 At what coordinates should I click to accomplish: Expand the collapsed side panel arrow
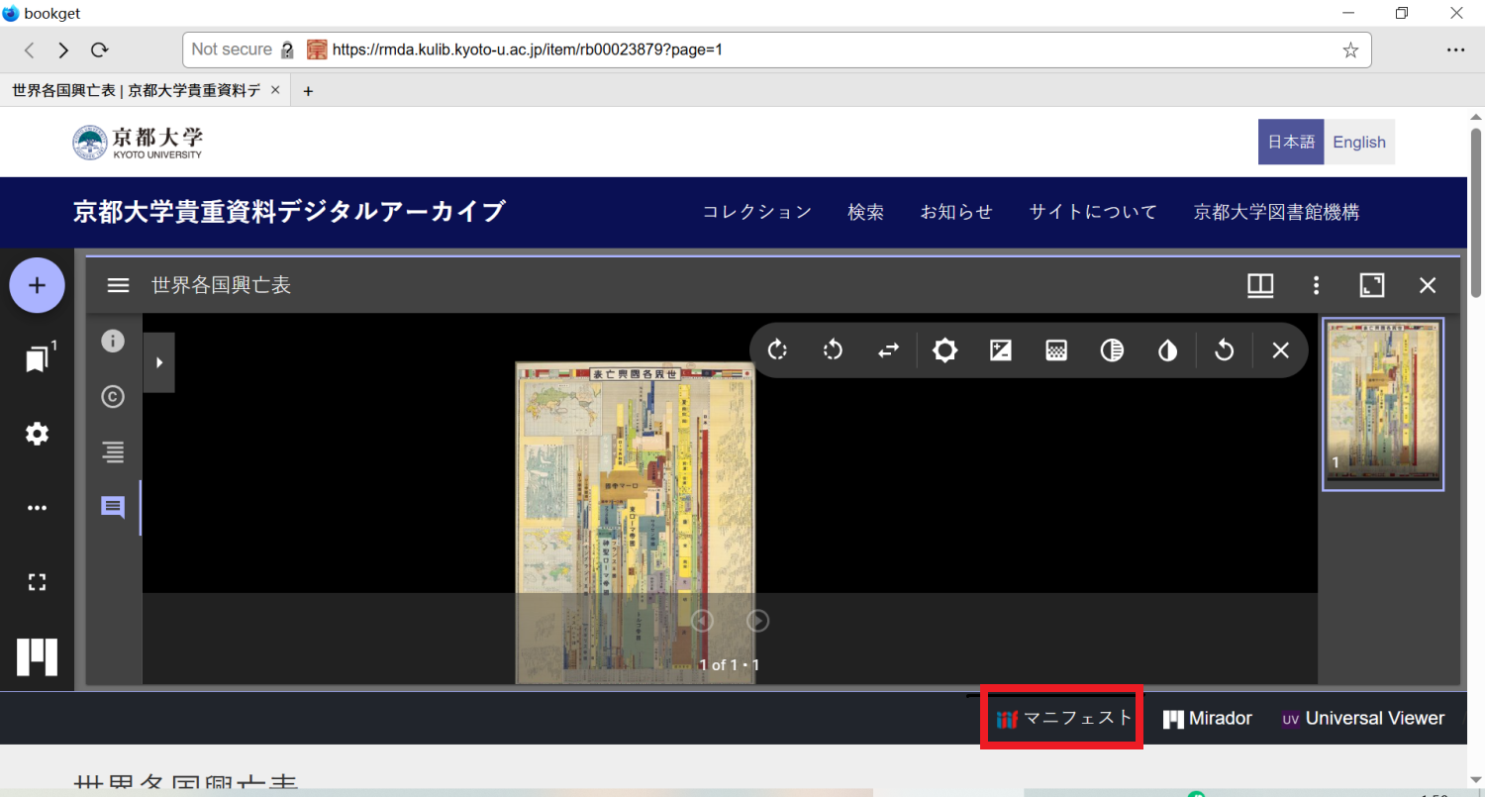point(158,362)
